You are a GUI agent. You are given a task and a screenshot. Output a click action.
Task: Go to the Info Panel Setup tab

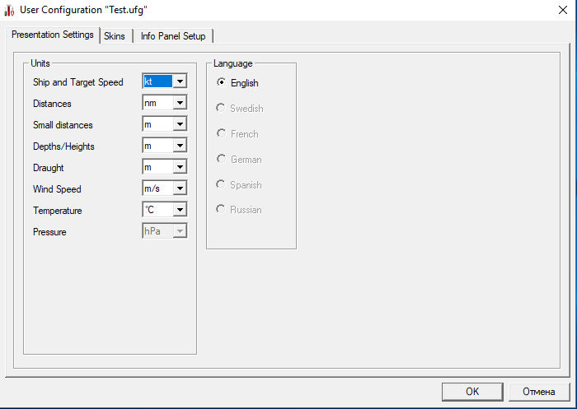coord(174,36)
